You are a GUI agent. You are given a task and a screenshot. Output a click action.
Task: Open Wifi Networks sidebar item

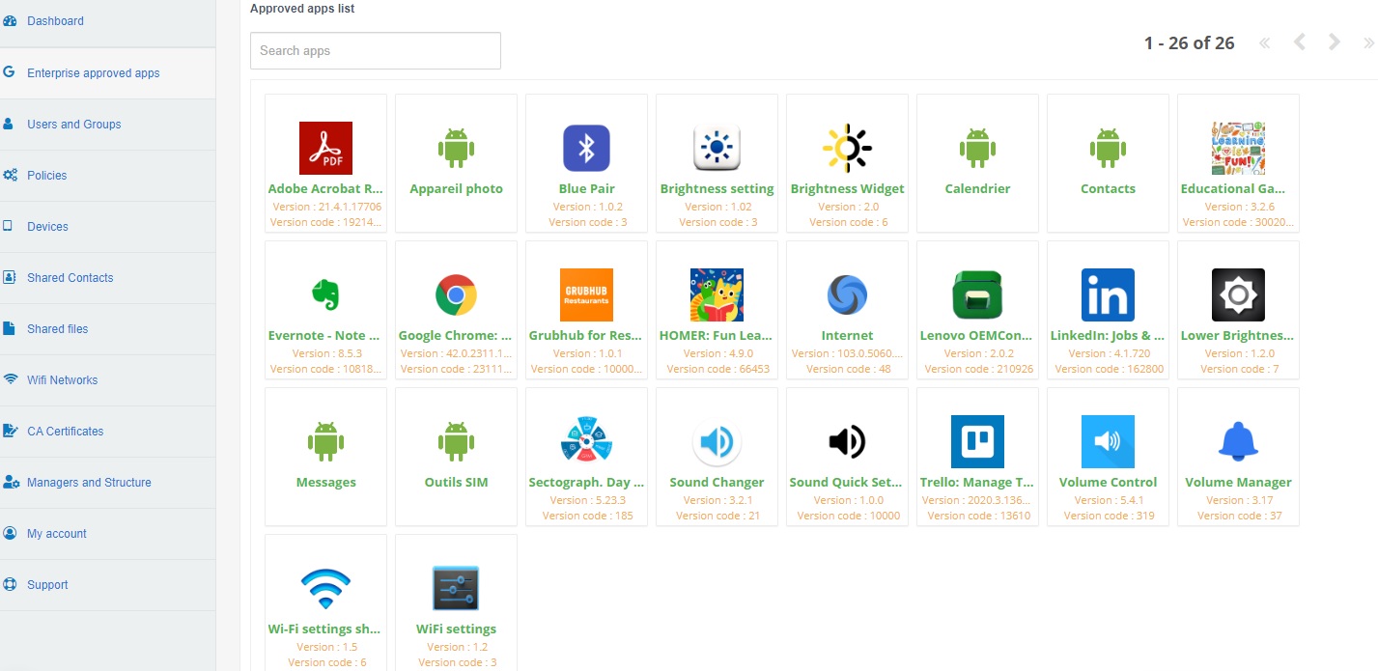click(x=107, y=380)
